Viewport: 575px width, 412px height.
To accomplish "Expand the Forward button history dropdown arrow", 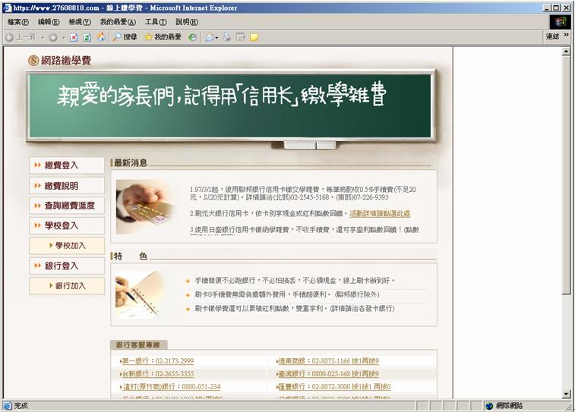I will pos(62,36).
